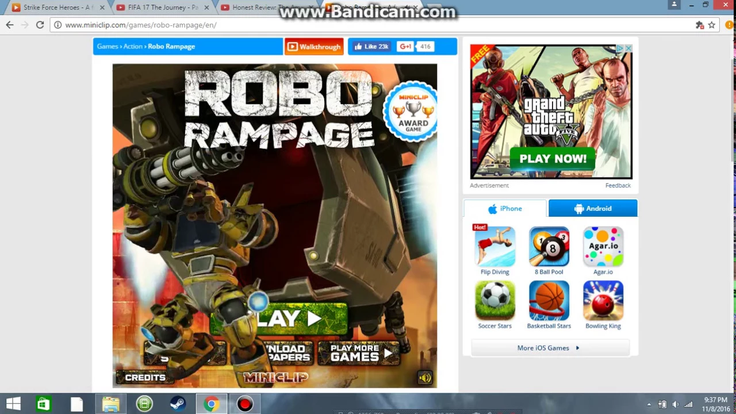Toggle the game sound speaker icon
The image size is (736, 414).
tap(425, 378)
